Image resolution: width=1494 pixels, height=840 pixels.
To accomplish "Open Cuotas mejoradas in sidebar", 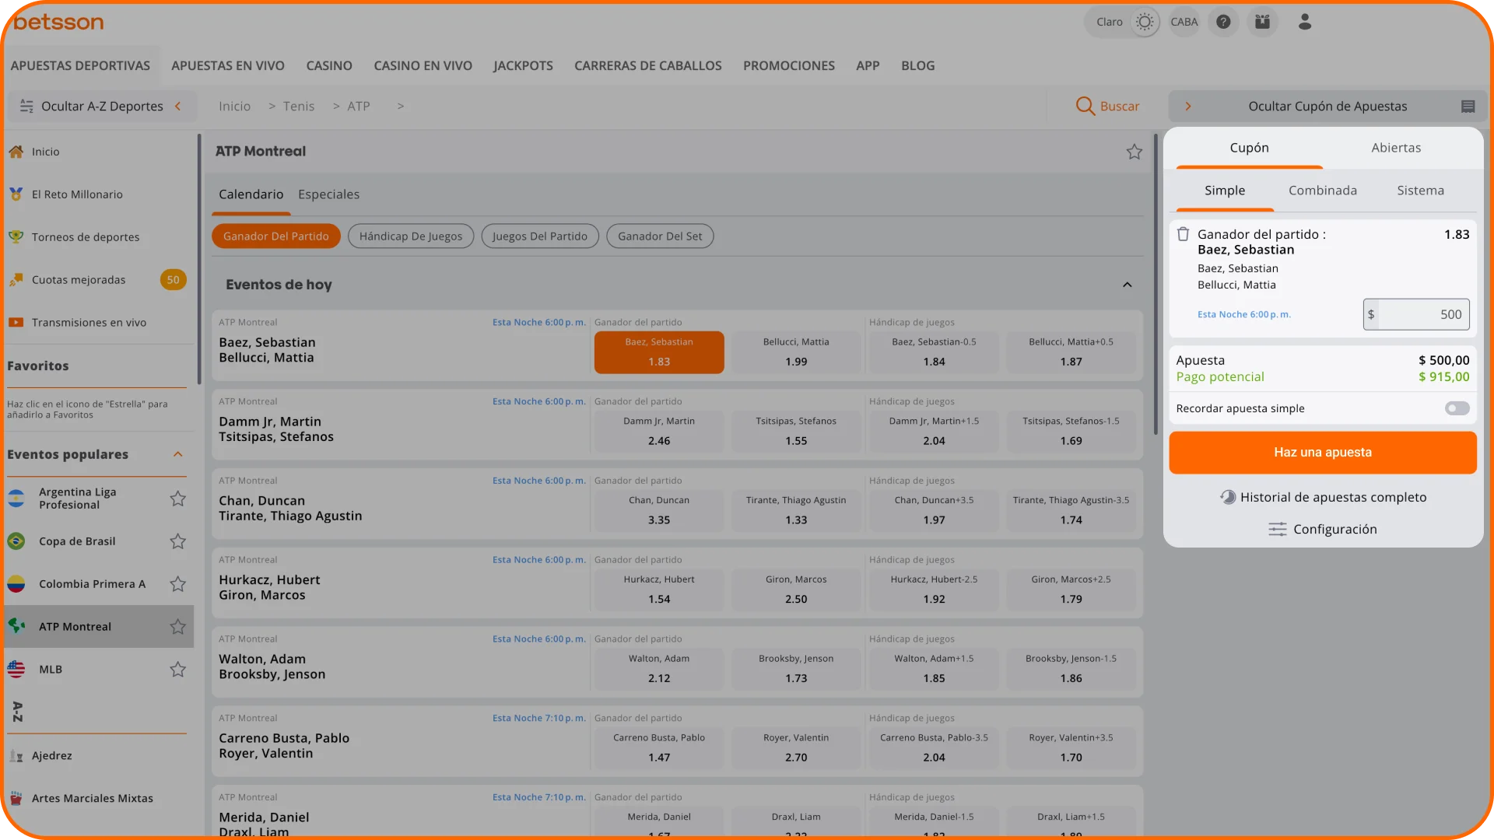I will tap(96, 280).
